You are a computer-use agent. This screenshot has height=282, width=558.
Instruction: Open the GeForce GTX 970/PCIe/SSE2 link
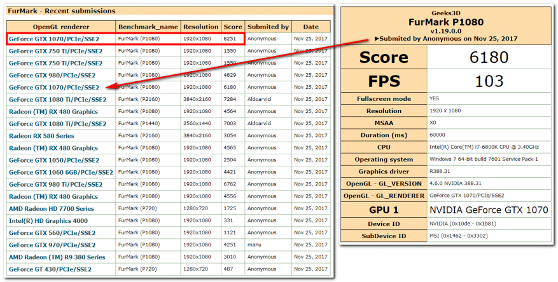(52, 245)
